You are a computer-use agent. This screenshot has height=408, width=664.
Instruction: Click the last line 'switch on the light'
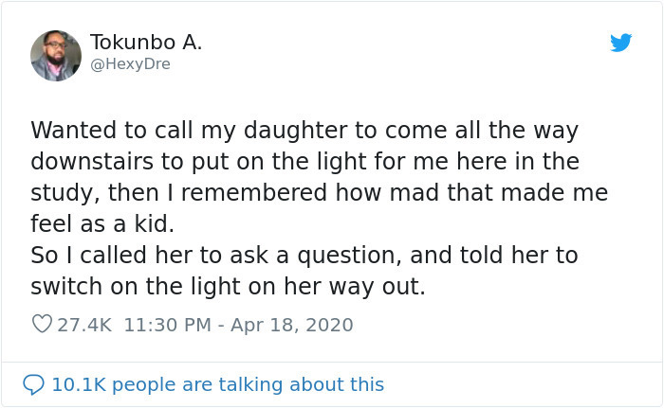(x=228, y=286)
